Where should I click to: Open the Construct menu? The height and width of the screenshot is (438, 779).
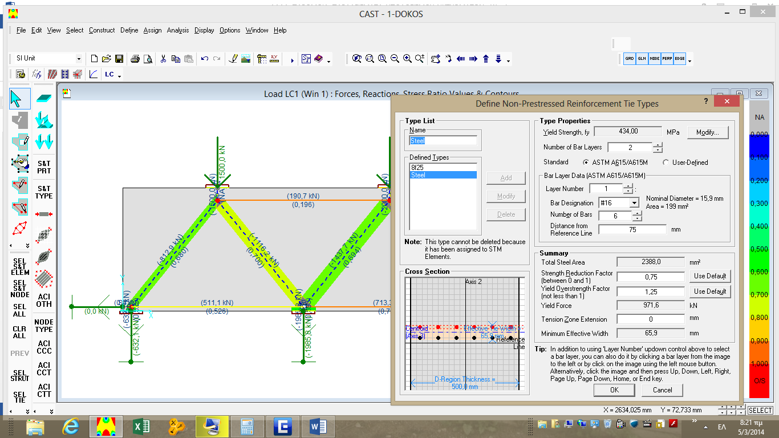[x=102, y=30]
